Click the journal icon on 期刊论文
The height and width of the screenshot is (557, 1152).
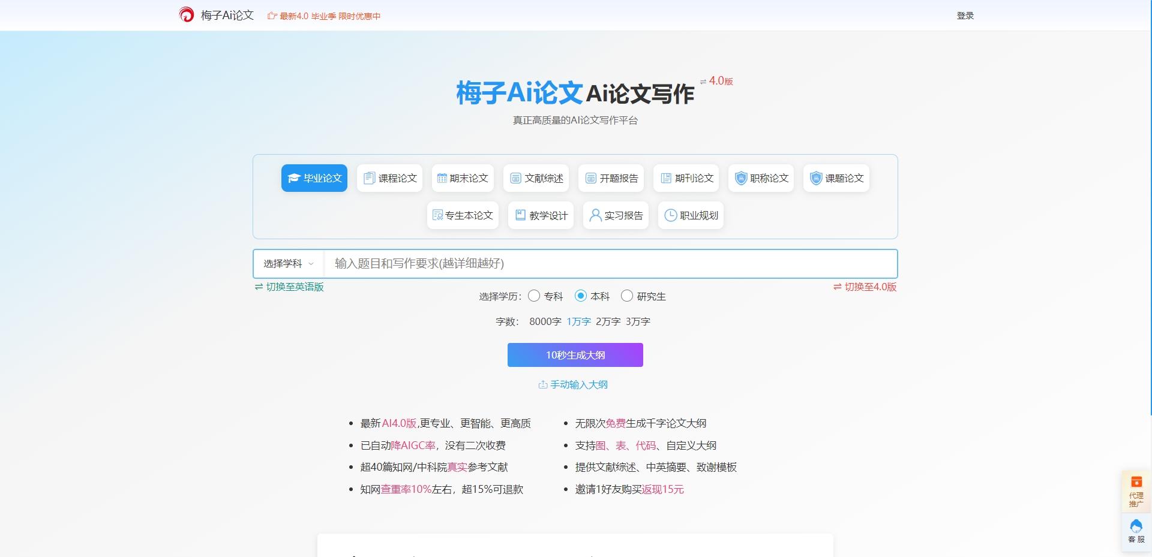[x=666, y=178]
